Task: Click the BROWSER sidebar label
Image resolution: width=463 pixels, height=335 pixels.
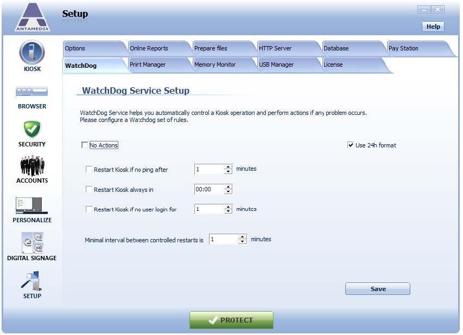Action: 32,106
